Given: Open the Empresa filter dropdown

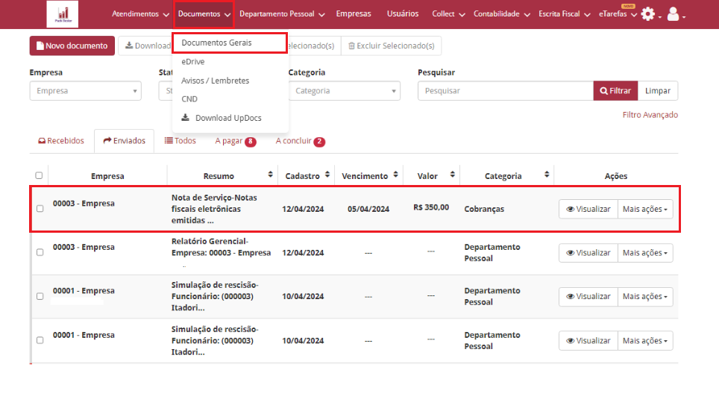Looking at the screenshot, I should tap(85, 91).
